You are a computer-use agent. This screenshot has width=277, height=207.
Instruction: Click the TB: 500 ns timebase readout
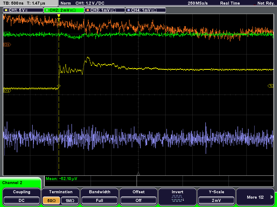13,3
